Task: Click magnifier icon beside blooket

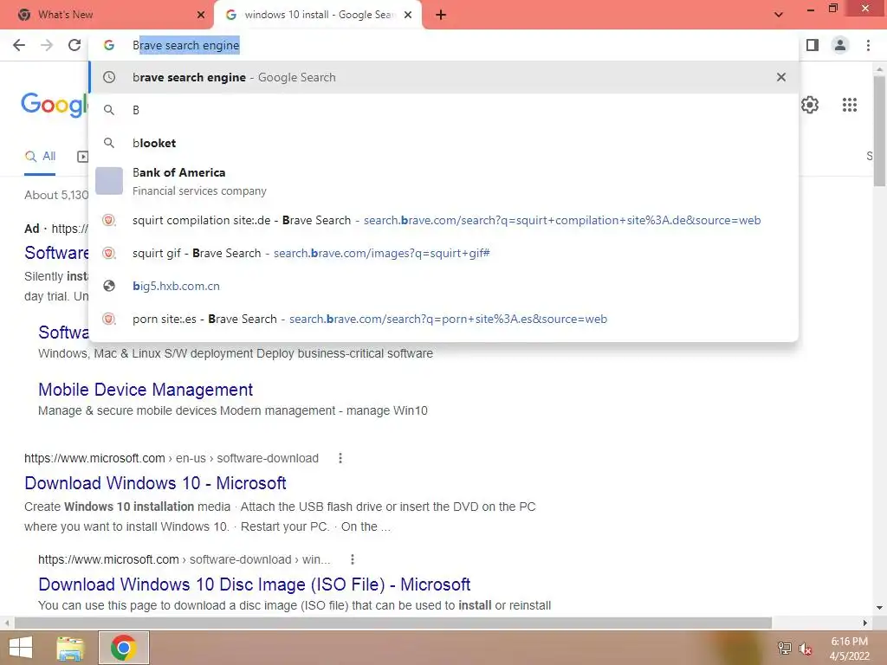Action: pyautogui.click(x=109, y=143)
